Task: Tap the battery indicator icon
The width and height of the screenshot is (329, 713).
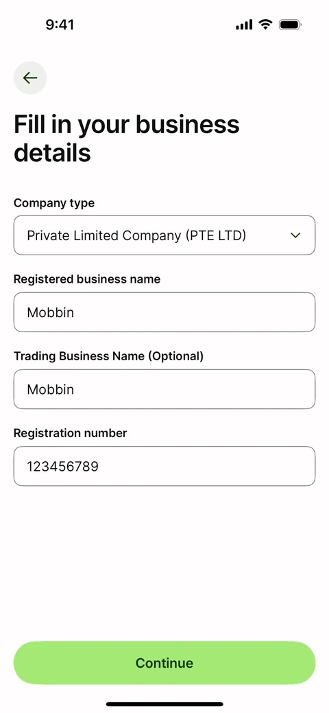Action: point(291,25)
